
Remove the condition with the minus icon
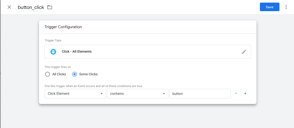[x=236, y=94]
